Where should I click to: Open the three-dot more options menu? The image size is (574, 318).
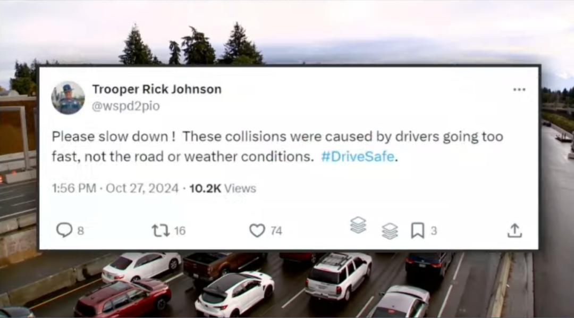519,89
